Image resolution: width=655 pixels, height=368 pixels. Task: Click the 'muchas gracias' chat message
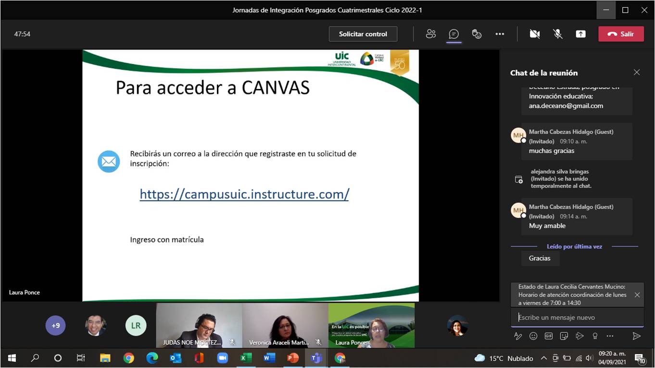552,151
